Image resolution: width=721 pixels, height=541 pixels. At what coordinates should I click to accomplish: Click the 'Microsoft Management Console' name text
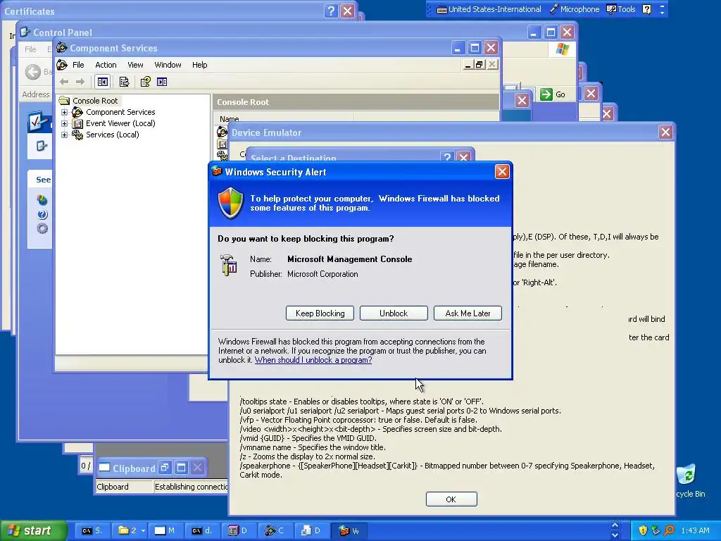pyautogui.click(x=349, y=259)
